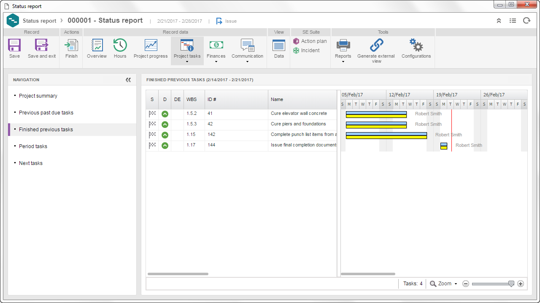Click the SE Suite hexagon logo
540x303 pixels.
[13, 21]
